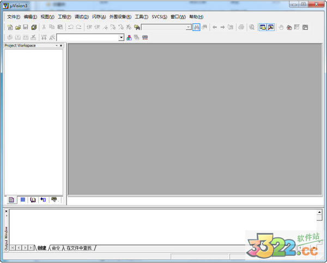Click the Toggle Bookmark icon
This screenshot has width=327, height=263.
pyautogui.click(x=105, y=27)
